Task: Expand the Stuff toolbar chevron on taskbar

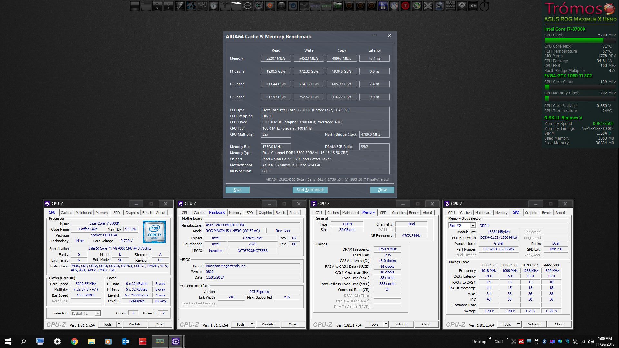Action: click(507, 338)
